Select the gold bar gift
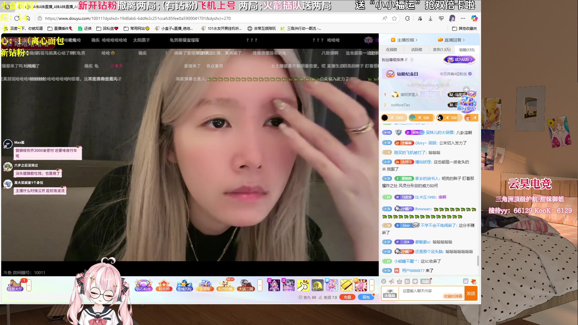The width and height of the screenshot is (578, 325). click(x=346, y=285)
